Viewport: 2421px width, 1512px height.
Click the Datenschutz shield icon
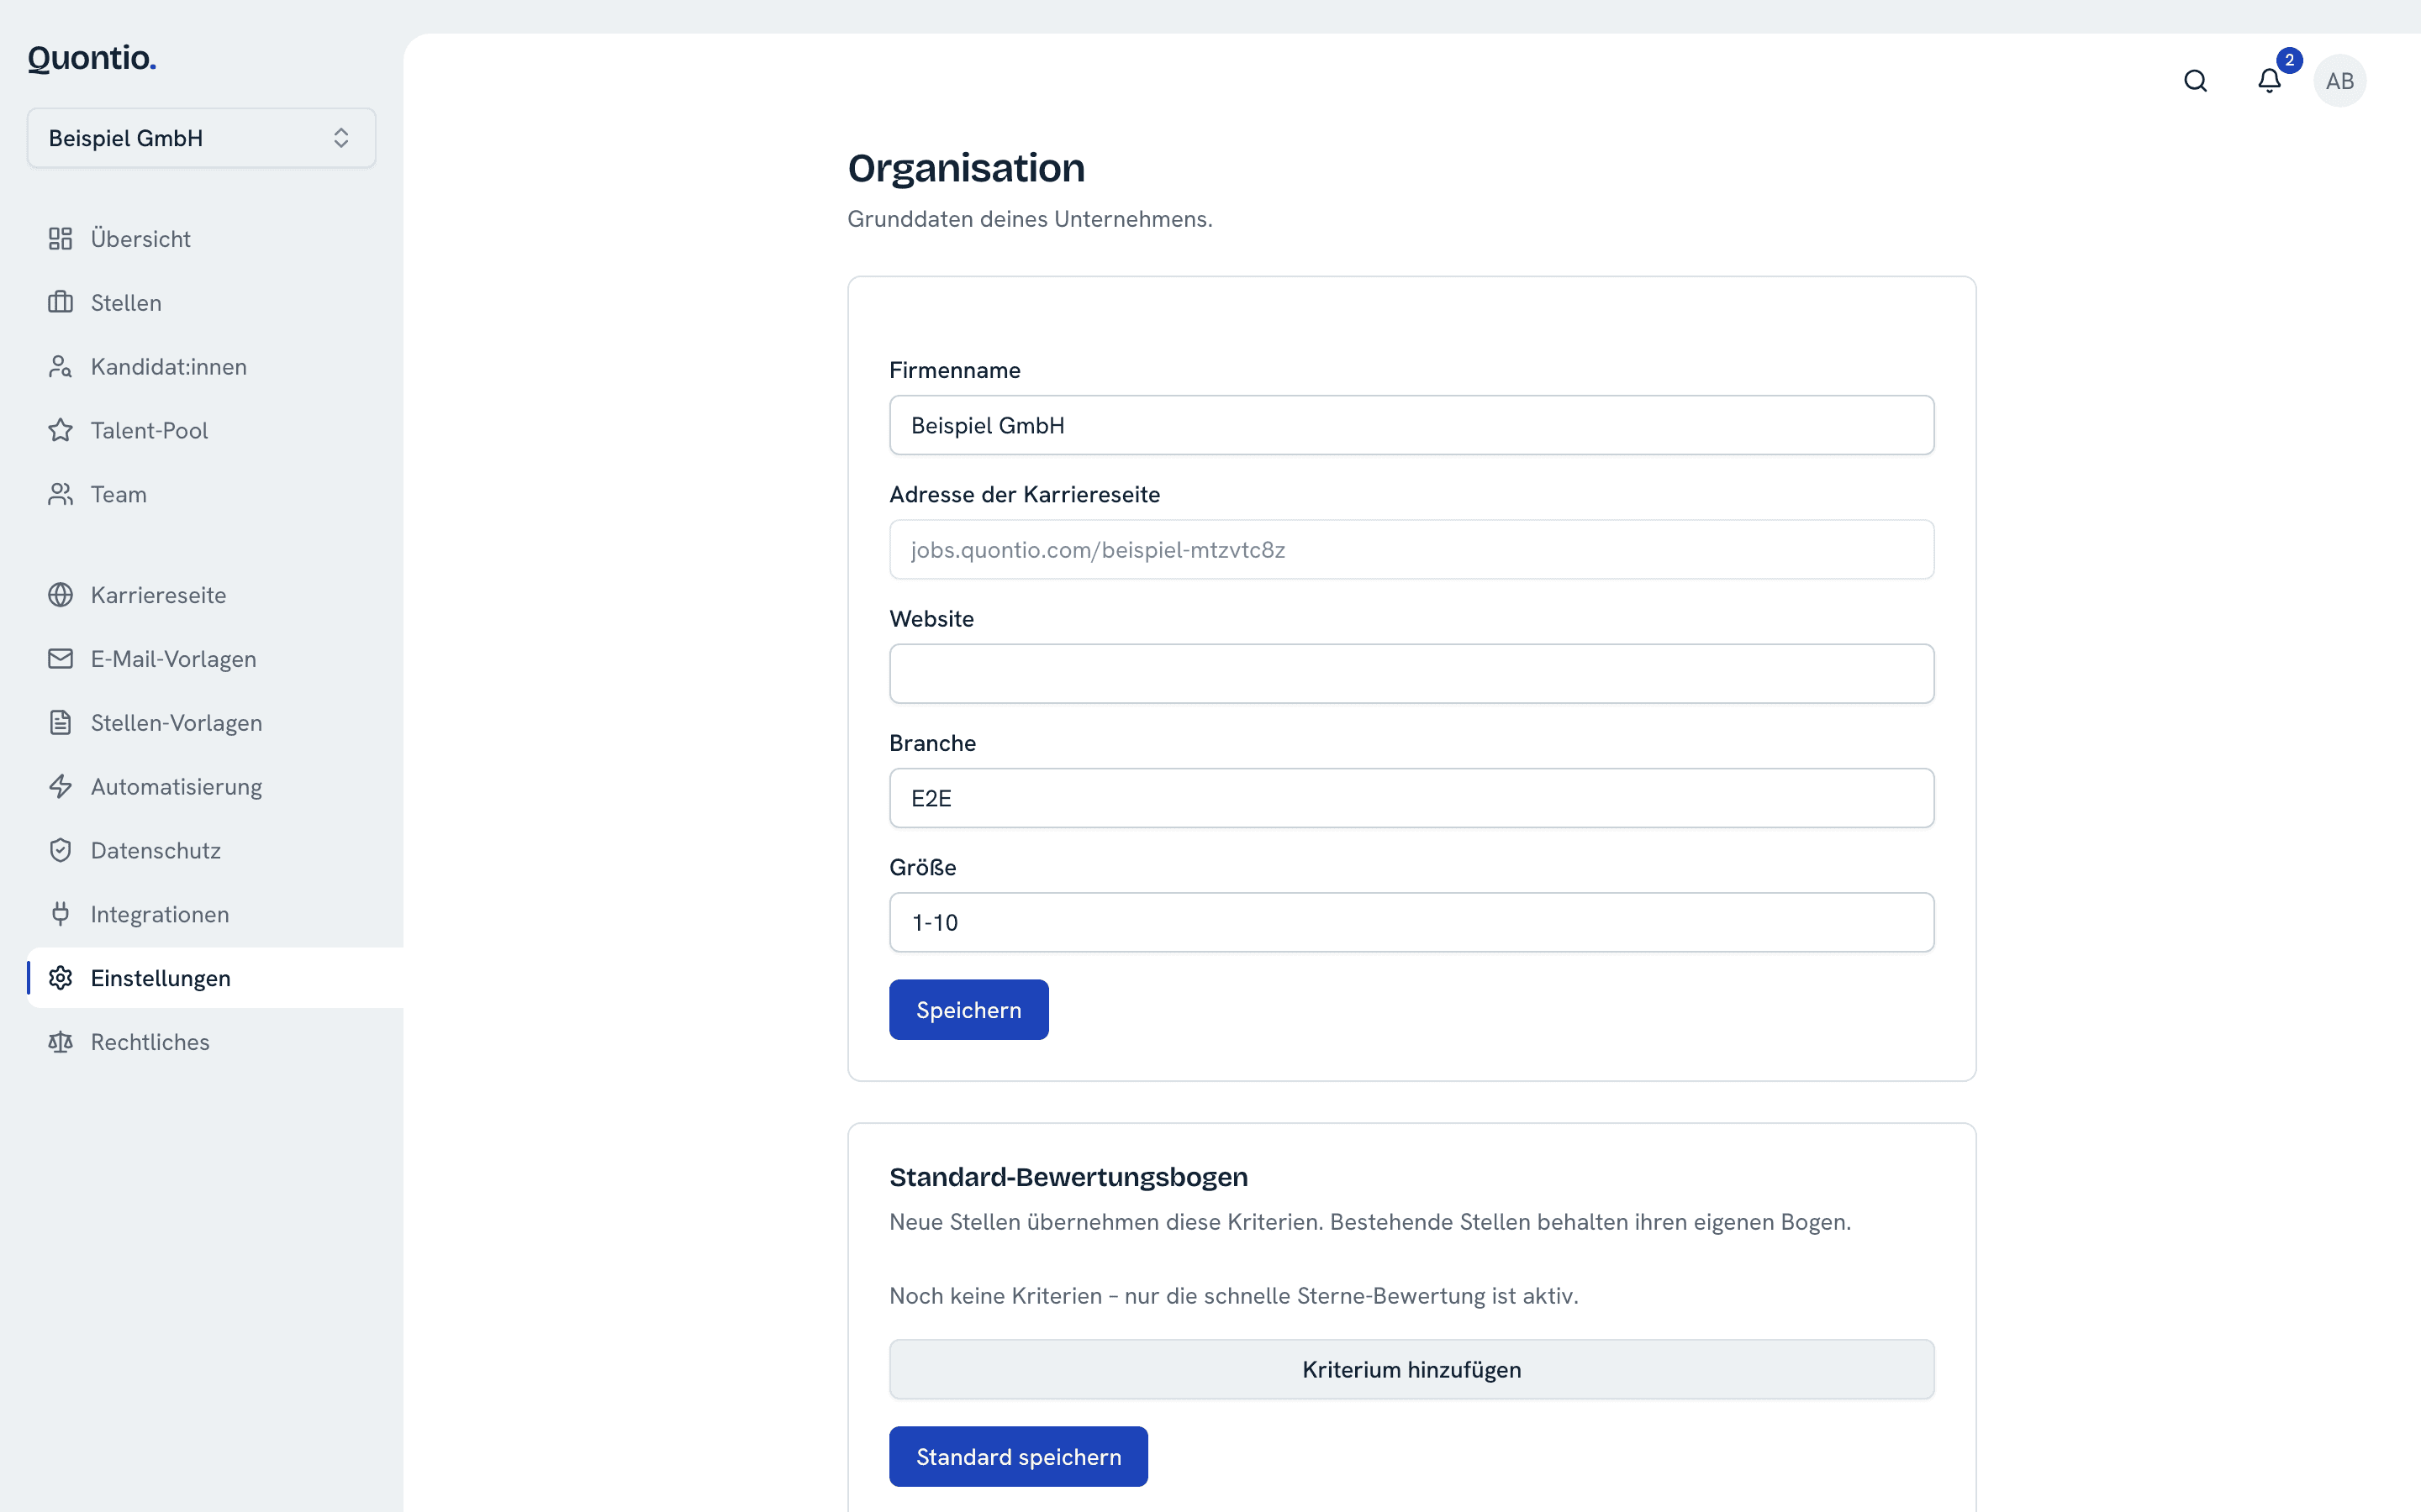60,850
